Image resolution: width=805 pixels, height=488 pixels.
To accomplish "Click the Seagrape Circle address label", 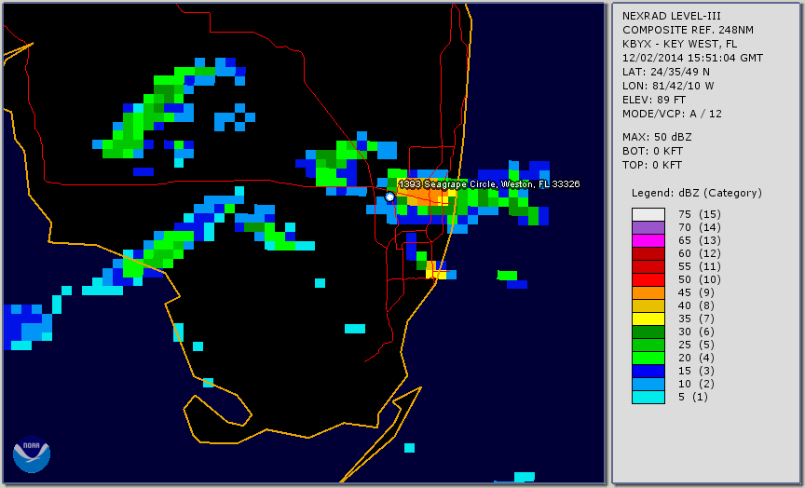I will (489, 183).
